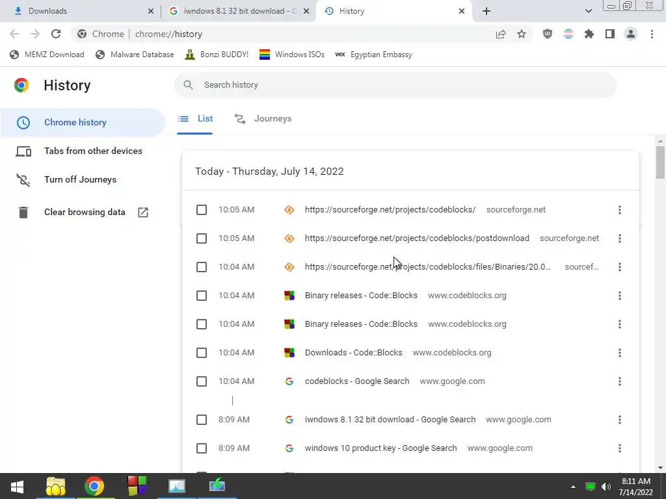Open the striped flag extension icon
Image resolution: width=666 pixels, height=499 pixels.
[x=568, y=34]
